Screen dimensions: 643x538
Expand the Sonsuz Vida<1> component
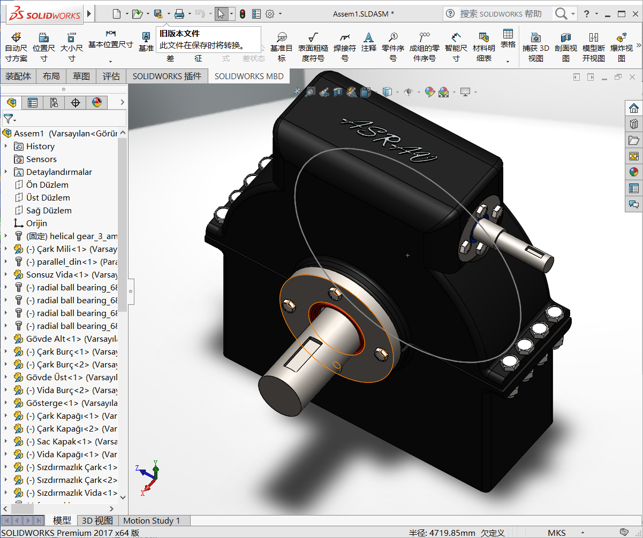[x=6, y=274]
